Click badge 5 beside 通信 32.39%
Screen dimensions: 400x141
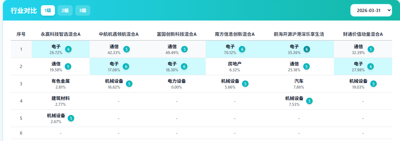pos(371,49)
